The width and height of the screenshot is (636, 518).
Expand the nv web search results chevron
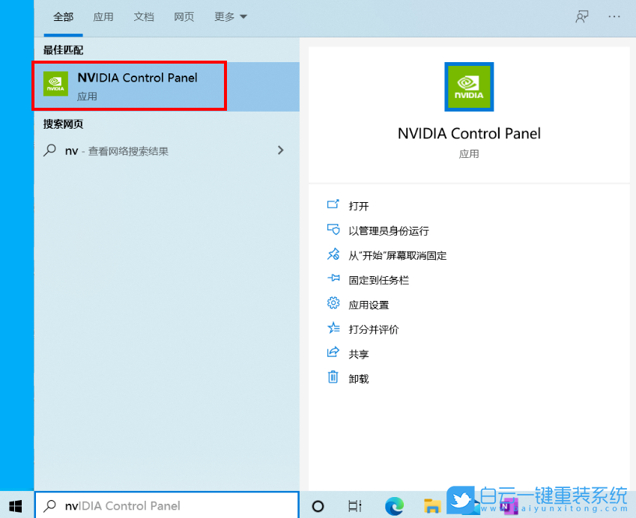(280, 150)
